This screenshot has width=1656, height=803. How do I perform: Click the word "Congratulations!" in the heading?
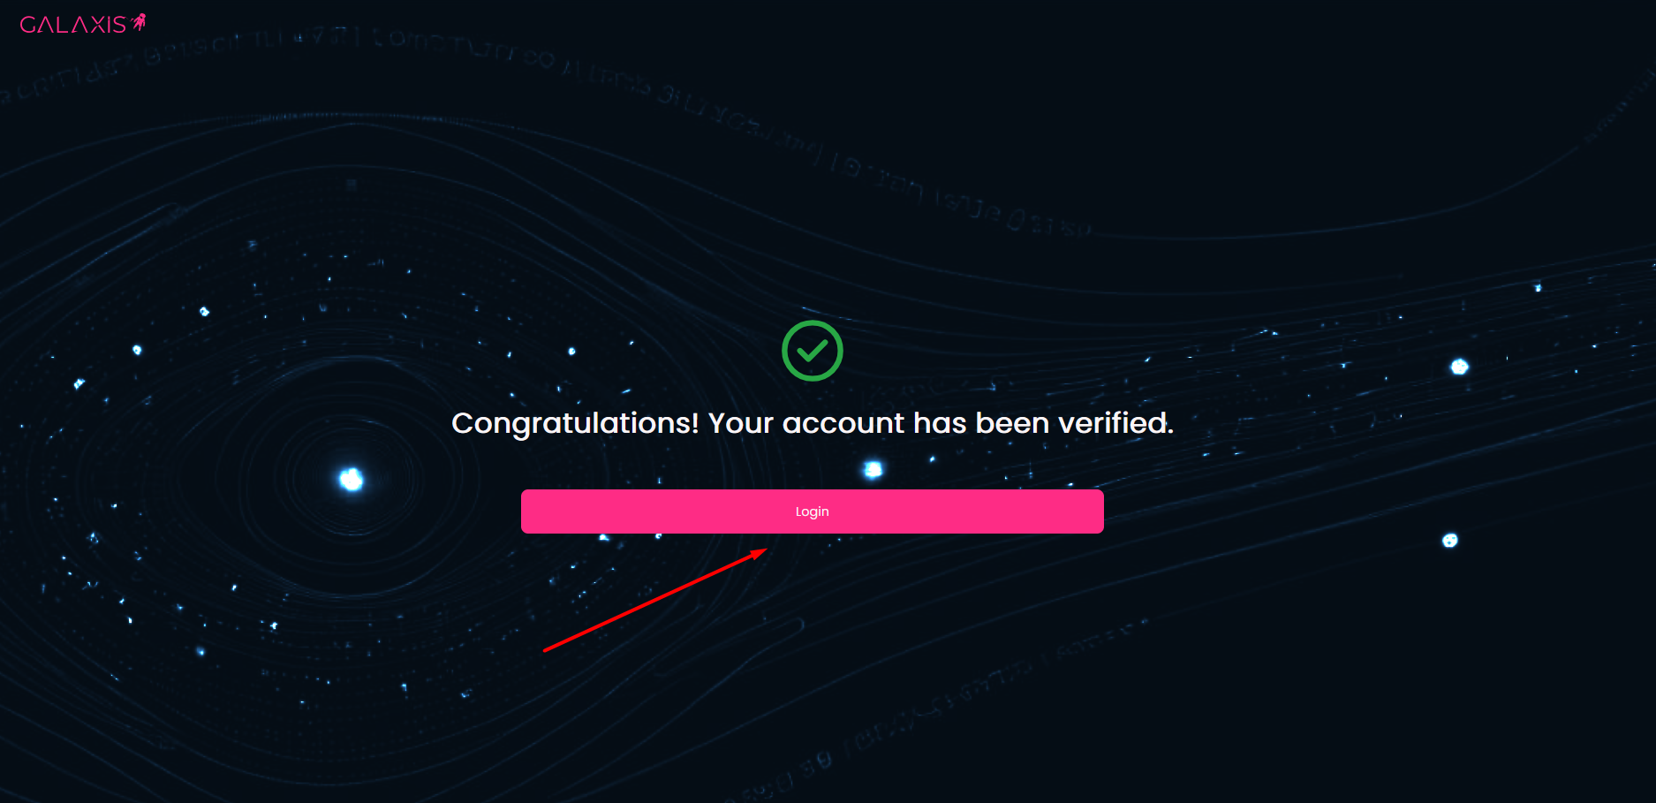(x=575, y=424)
